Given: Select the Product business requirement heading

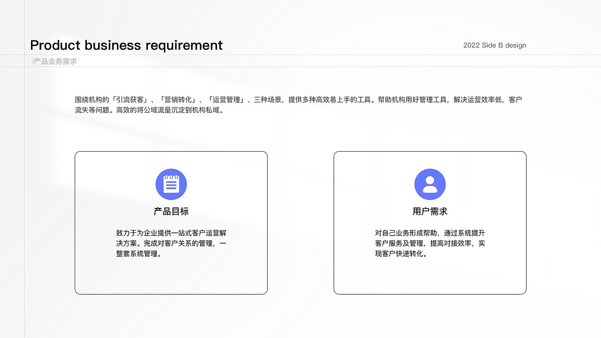Looking at the screenshot, I should tap(126, 45).
